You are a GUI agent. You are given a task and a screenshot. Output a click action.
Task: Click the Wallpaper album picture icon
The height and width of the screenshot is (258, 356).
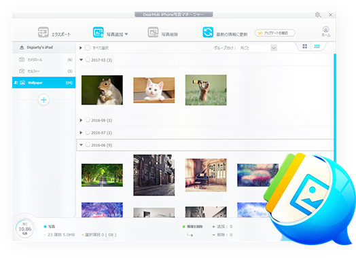22,83
